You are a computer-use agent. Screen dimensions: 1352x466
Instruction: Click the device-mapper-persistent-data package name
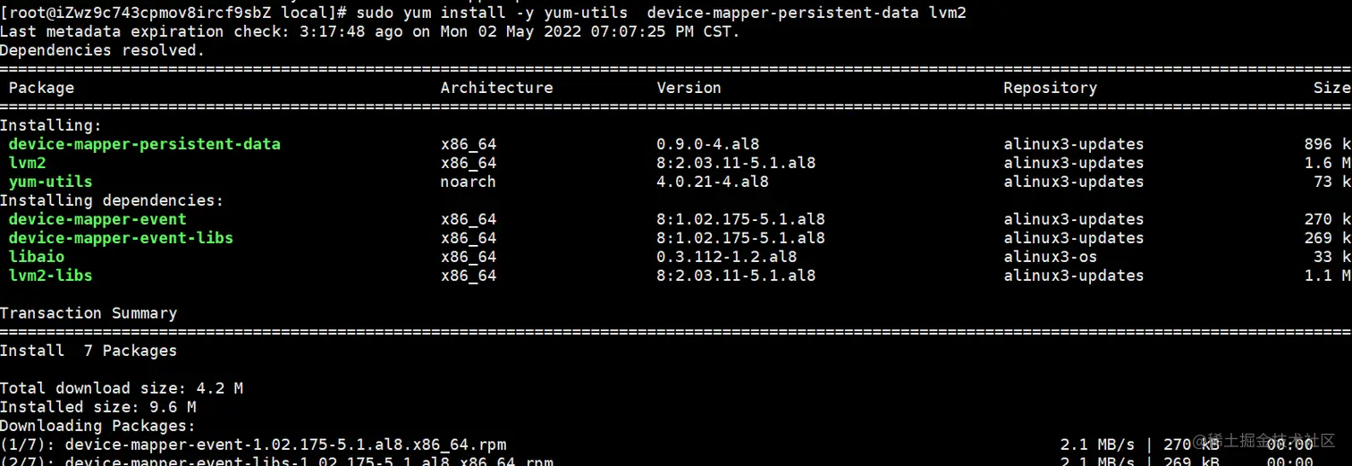coord(144,144)
